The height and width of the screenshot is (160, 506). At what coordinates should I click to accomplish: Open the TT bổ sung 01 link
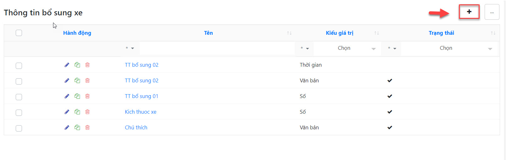(x=141, y=96)
